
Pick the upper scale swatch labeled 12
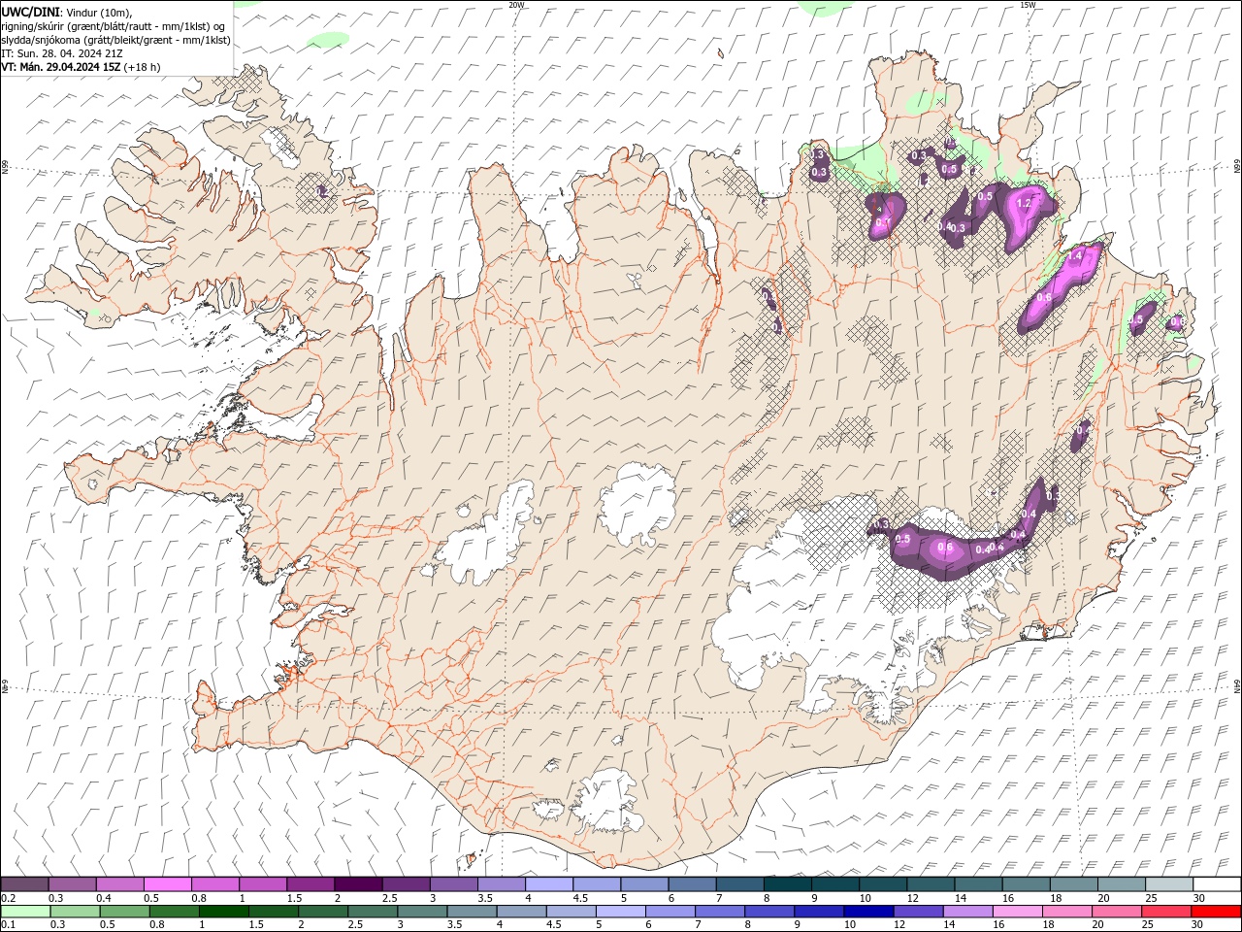tap(931, 883)
